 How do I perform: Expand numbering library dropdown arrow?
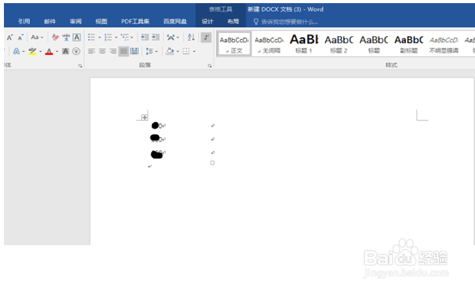(x=116, y=38)
